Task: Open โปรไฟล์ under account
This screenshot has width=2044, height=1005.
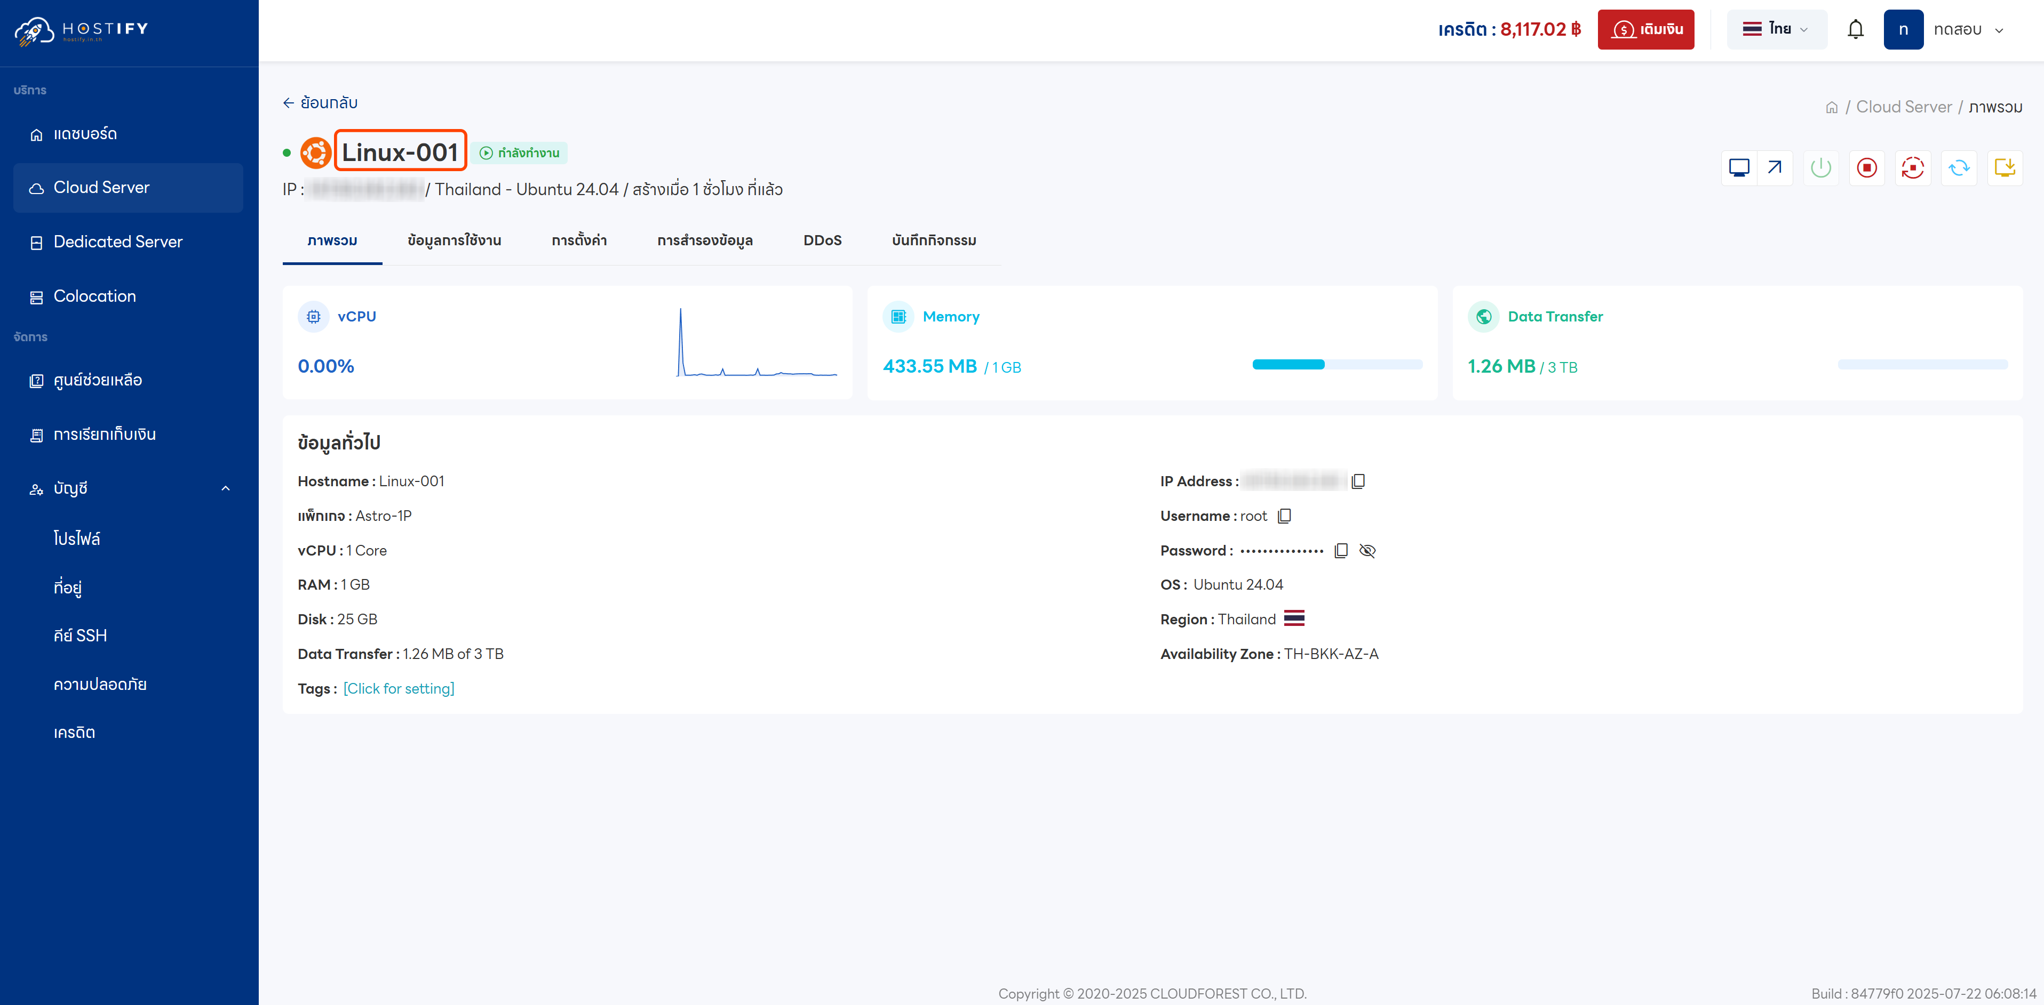Action: tap(77, 538)
